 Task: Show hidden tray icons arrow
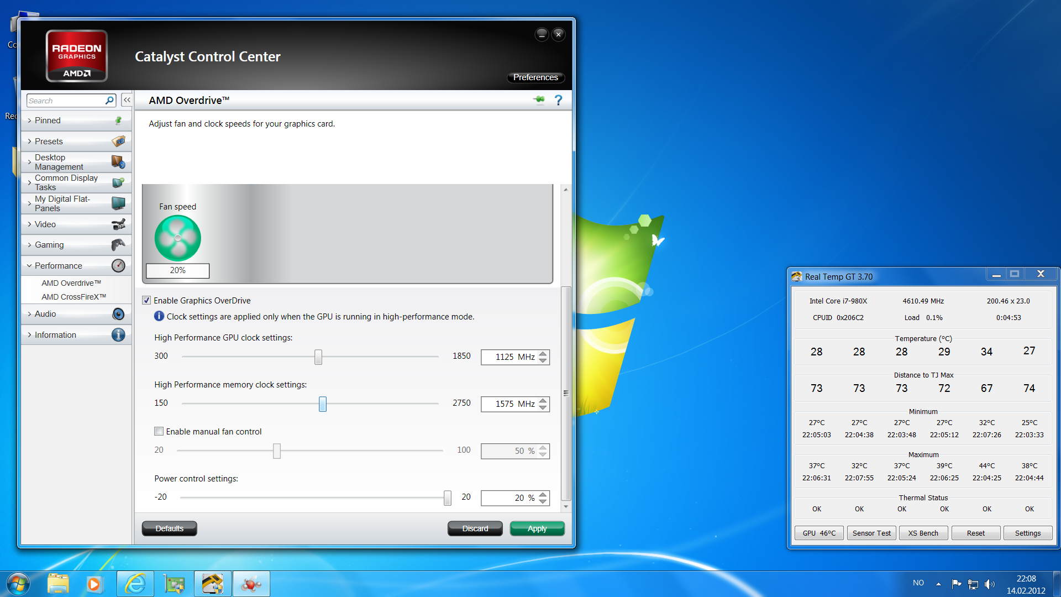938,584
